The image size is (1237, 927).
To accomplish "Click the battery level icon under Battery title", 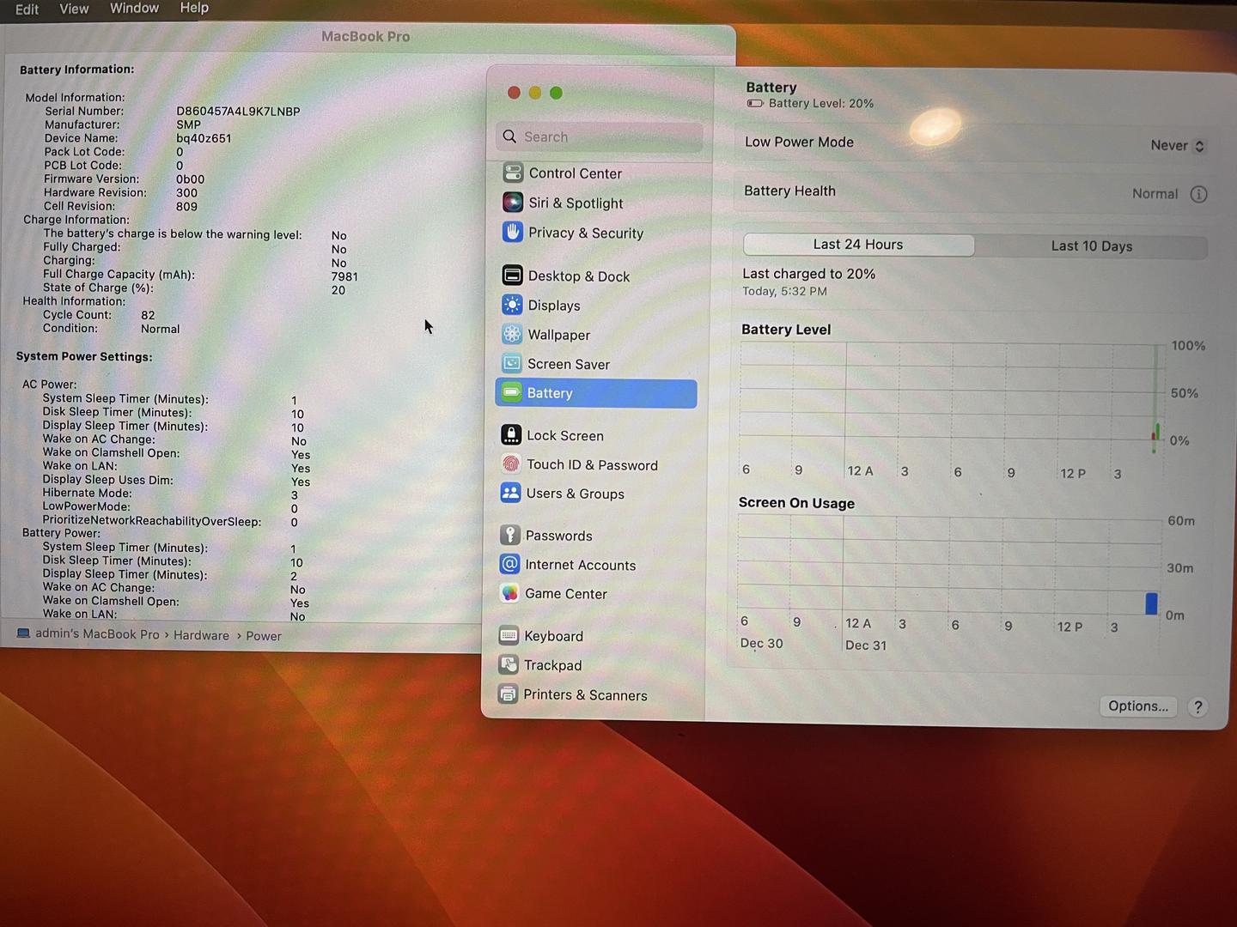I will point(755,103).
